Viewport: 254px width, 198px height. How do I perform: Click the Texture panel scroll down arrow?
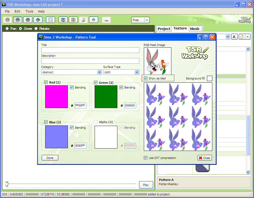click(248, 172)
